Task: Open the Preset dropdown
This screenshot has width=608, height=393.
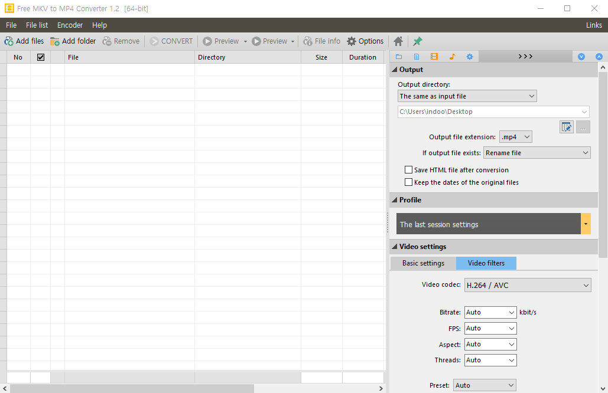Action: pyautogui.click(x=485, y=385)
